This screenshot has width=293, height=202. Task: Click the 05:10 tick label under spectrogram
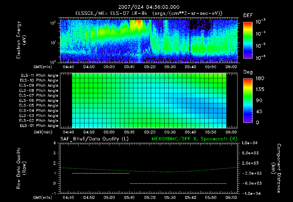[129, 67]
